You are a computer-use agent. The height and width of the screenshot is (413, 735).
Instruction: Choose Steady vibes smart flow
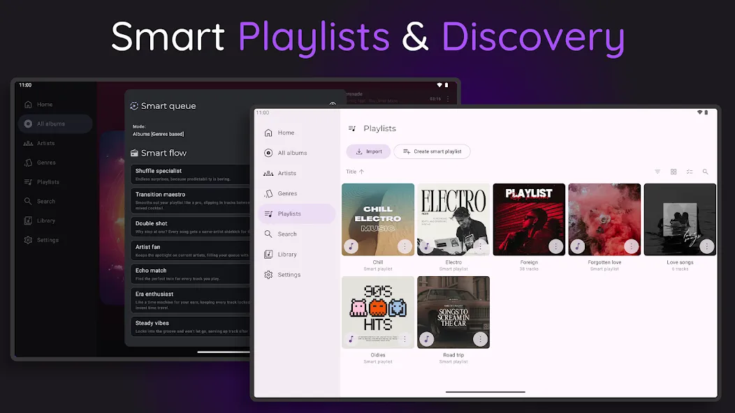(x=190, y=326)
